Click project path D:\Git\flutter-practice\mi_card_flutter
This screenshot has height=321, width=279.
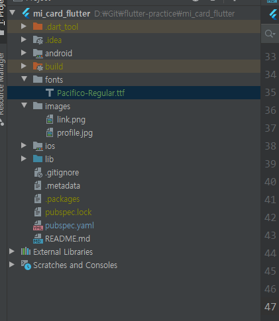click(x=164, y=14)
